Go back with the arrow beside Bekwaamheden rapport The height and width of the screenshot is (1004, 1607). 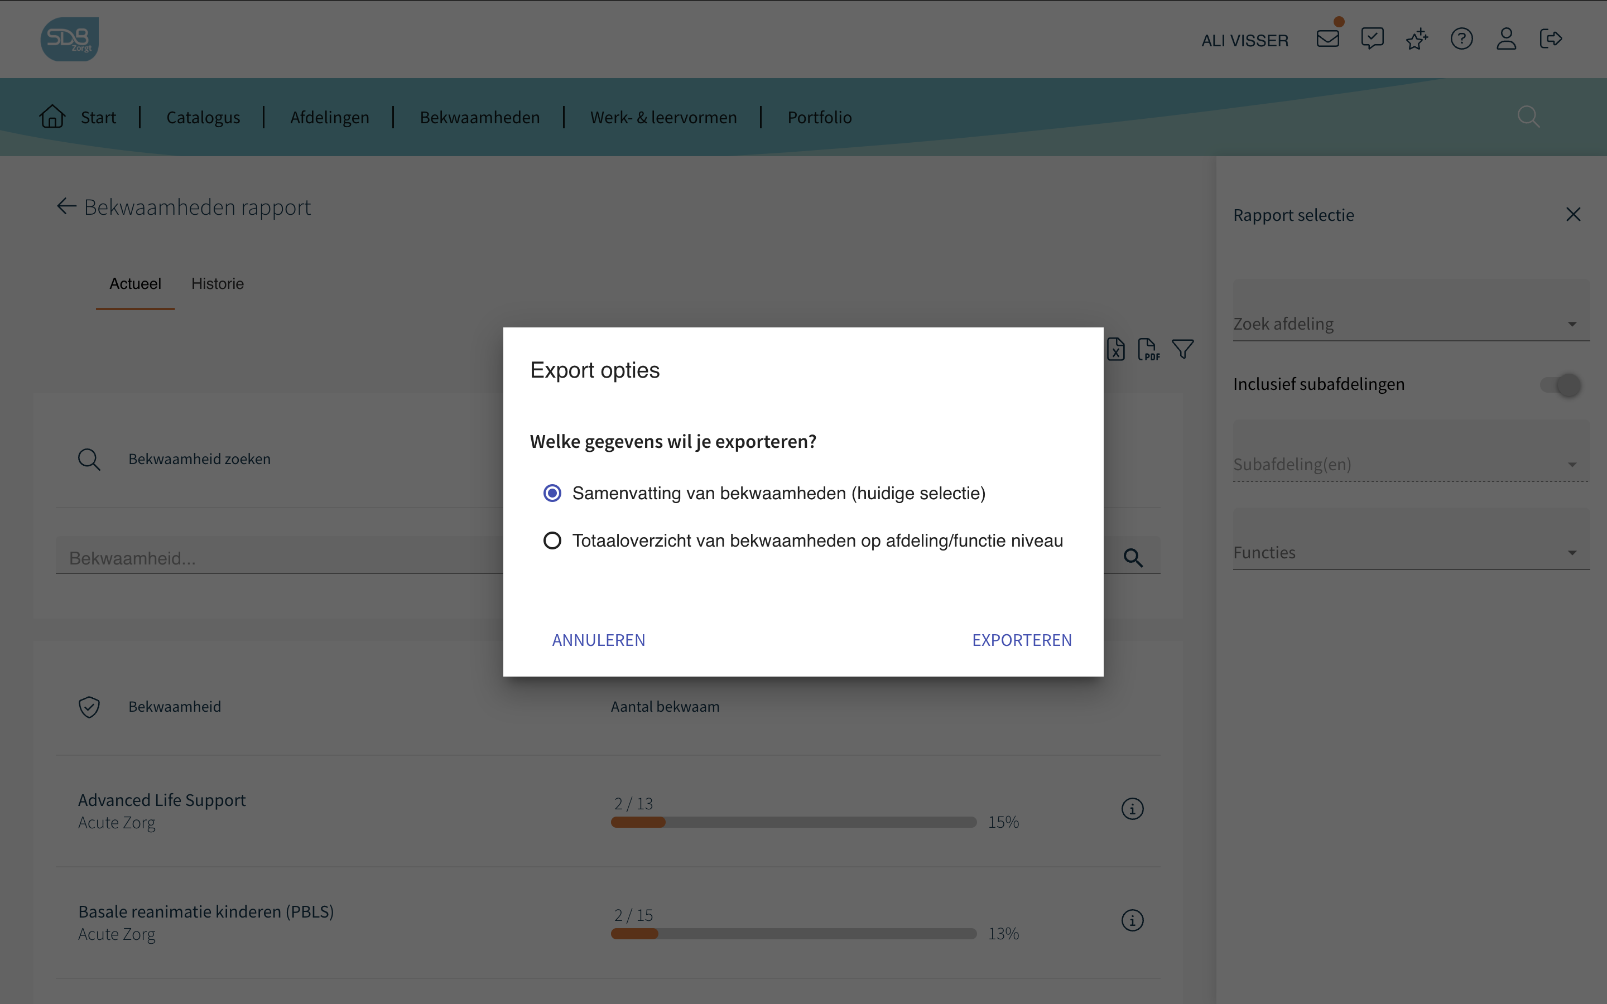[66, 206]
